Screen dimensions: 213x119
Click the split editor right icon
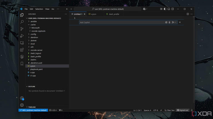[188, 14]
